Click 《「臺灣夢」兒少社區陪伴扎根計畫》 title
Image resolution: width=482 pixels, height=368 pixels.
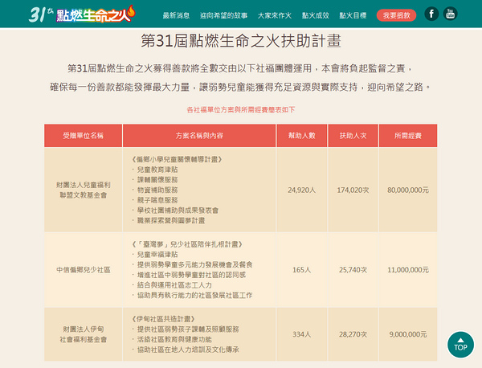point(187,244)
